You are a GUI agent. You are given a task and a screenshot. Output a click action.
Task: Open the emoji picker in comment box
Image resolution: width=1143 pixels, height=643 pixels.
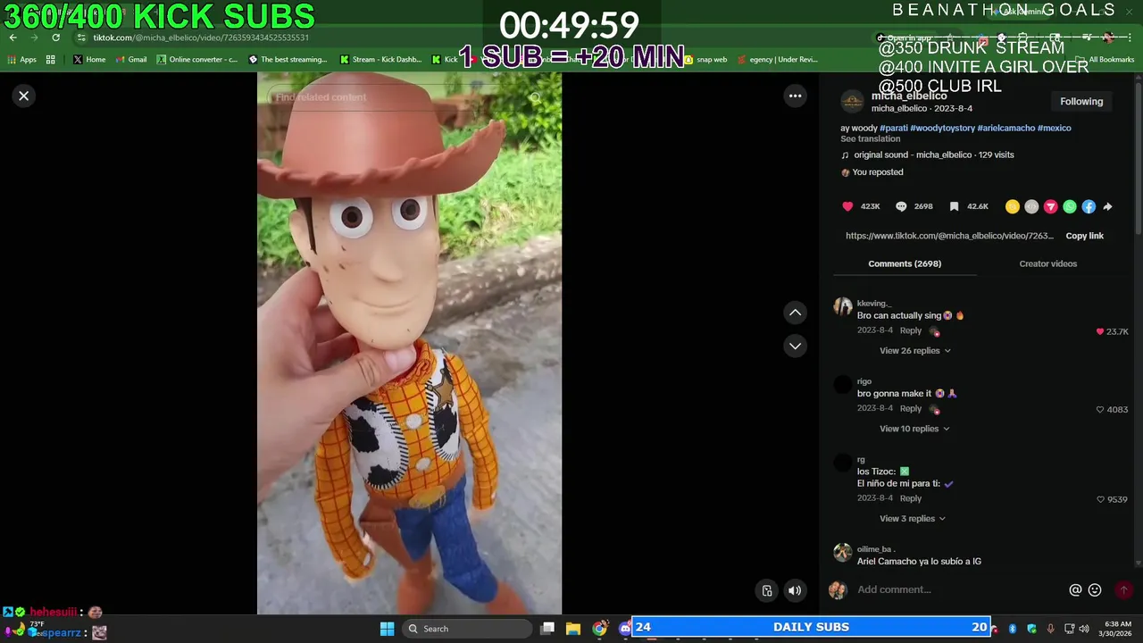(x=1095, y=589)
